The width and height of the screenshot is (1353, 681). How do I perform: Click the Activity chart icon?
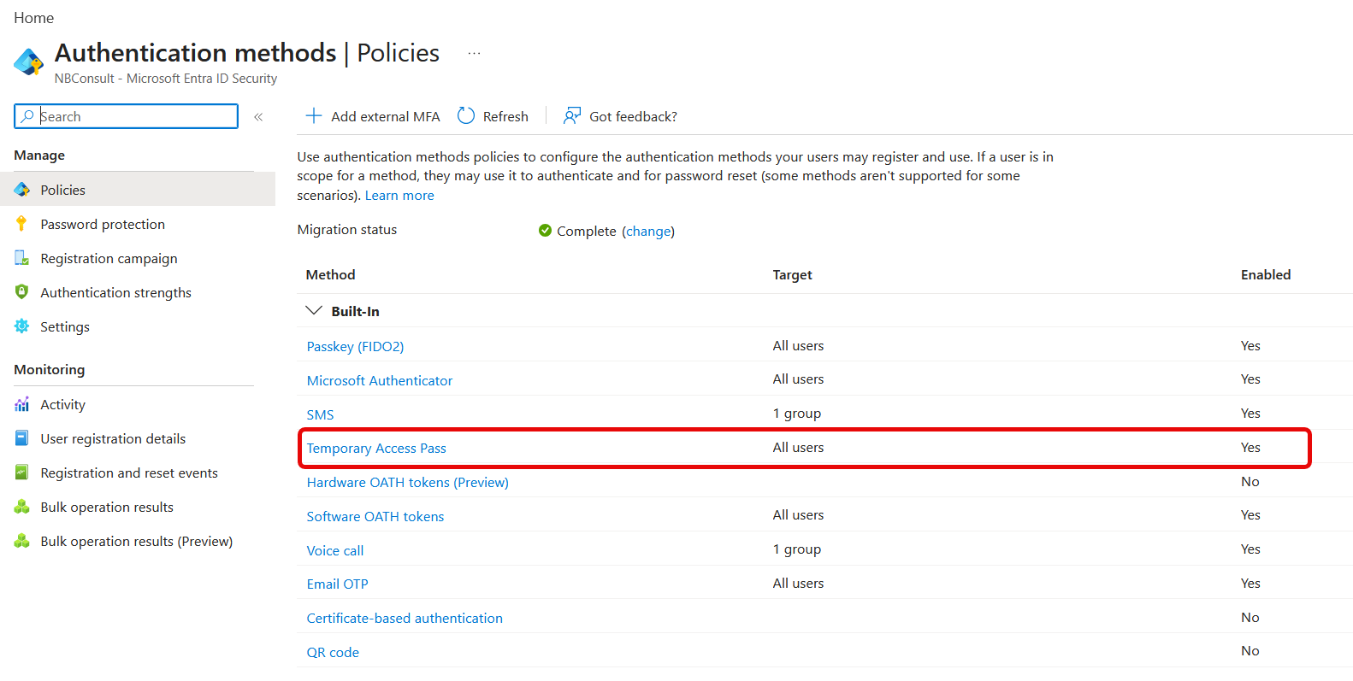(21, 404)
